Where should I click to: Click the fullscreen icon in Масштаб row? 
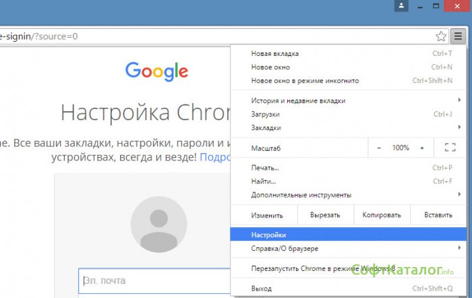pos(450,148)
